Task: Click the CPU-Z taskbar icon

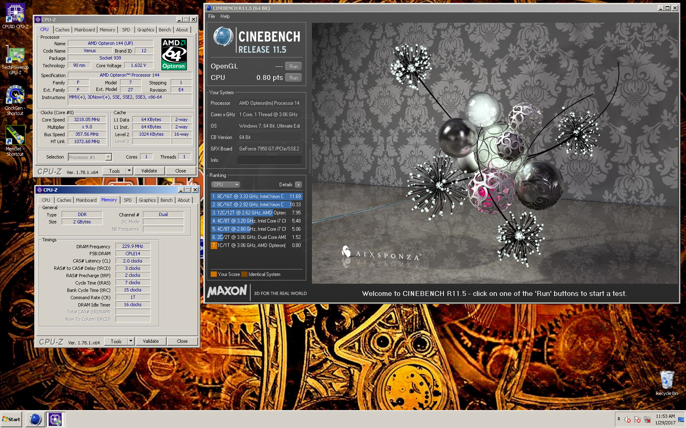Action: click(55, 419)
